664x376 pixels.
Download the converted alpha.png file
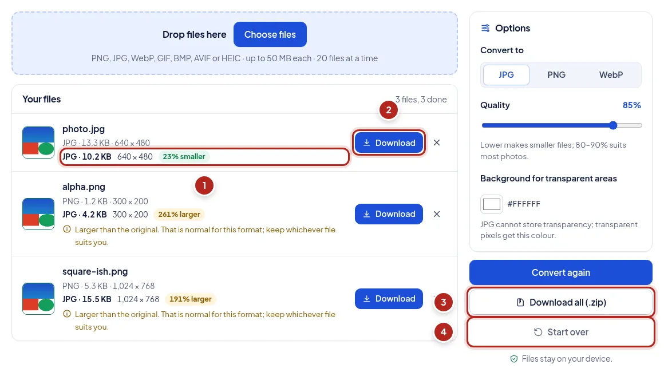pyautogui.click(x=389, y=214)
